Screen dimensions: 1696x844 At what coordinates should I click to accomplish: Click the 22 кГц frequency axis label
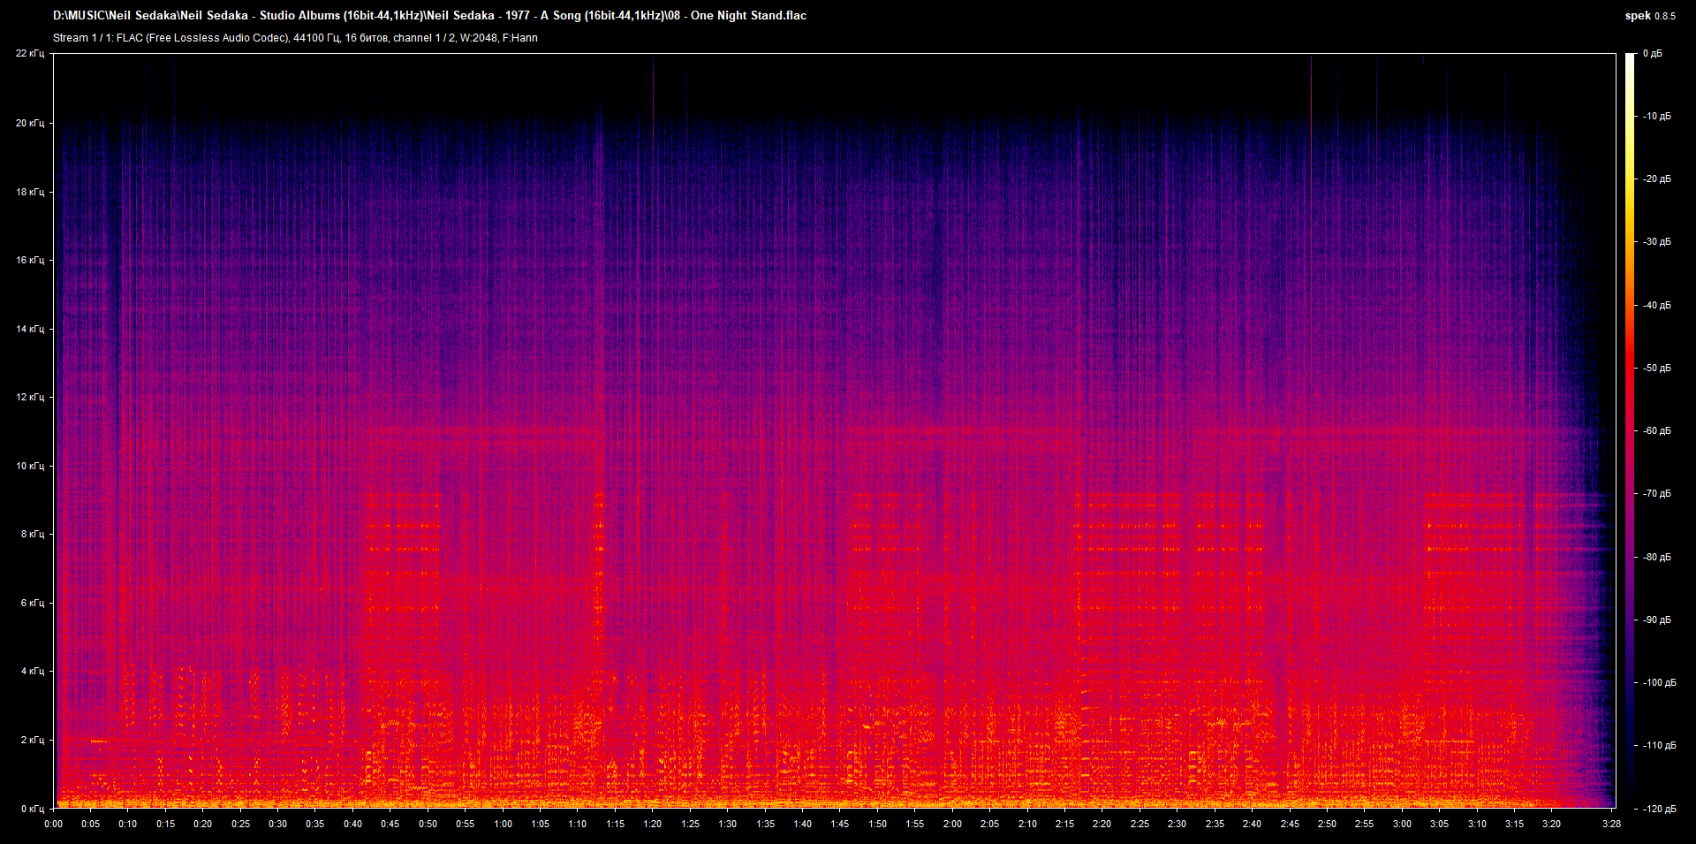click(x=30, y=54)
